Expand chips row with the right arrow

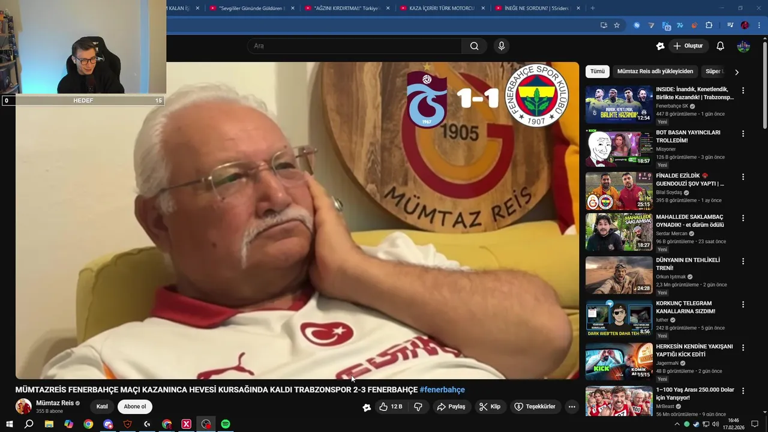(x=737, y=72)
